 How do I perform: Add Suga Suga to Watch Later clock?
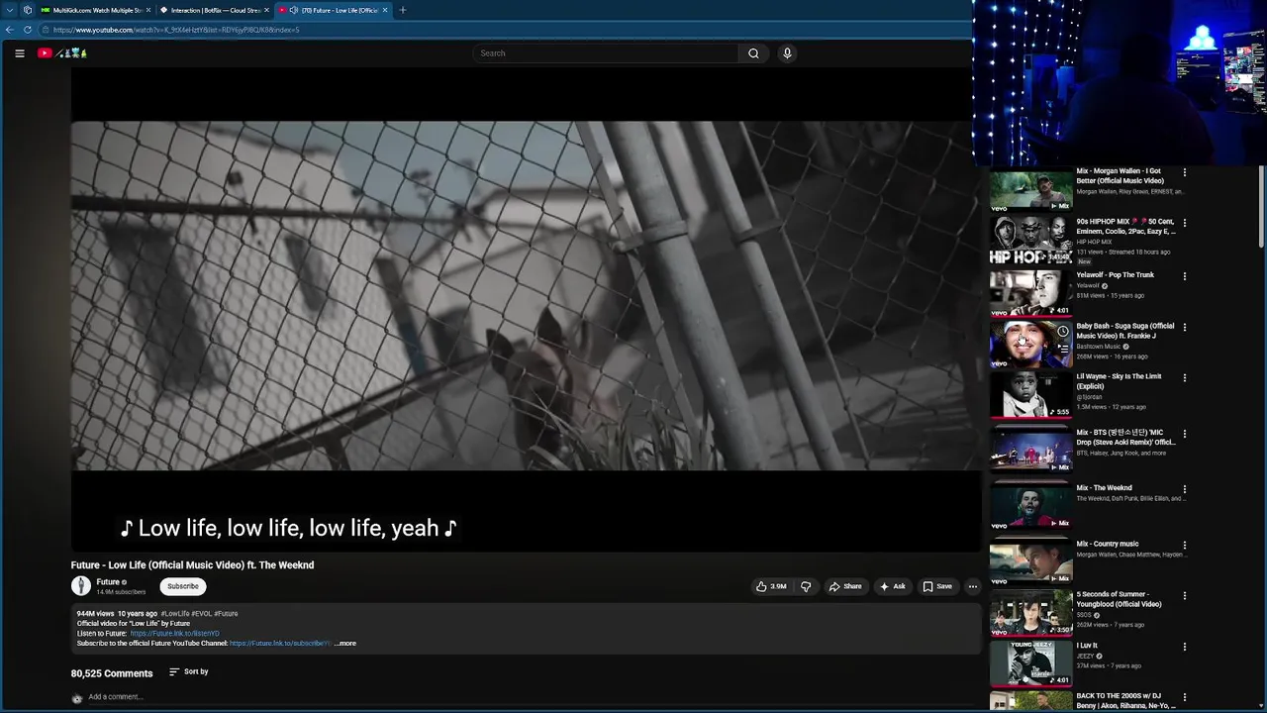tap(1062, 332)
